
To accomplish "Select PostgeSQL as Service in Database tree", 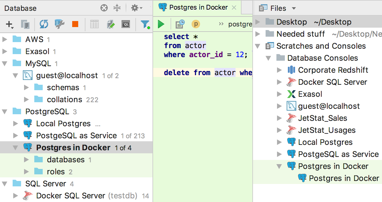I will [76, 136].
